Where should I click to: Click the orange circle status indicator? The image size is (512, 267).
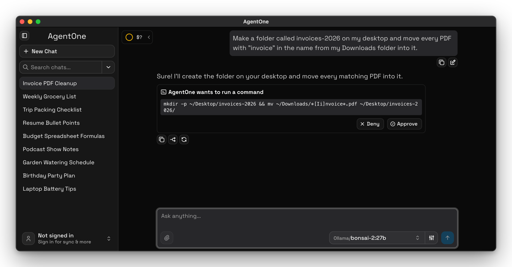(129, 37)
